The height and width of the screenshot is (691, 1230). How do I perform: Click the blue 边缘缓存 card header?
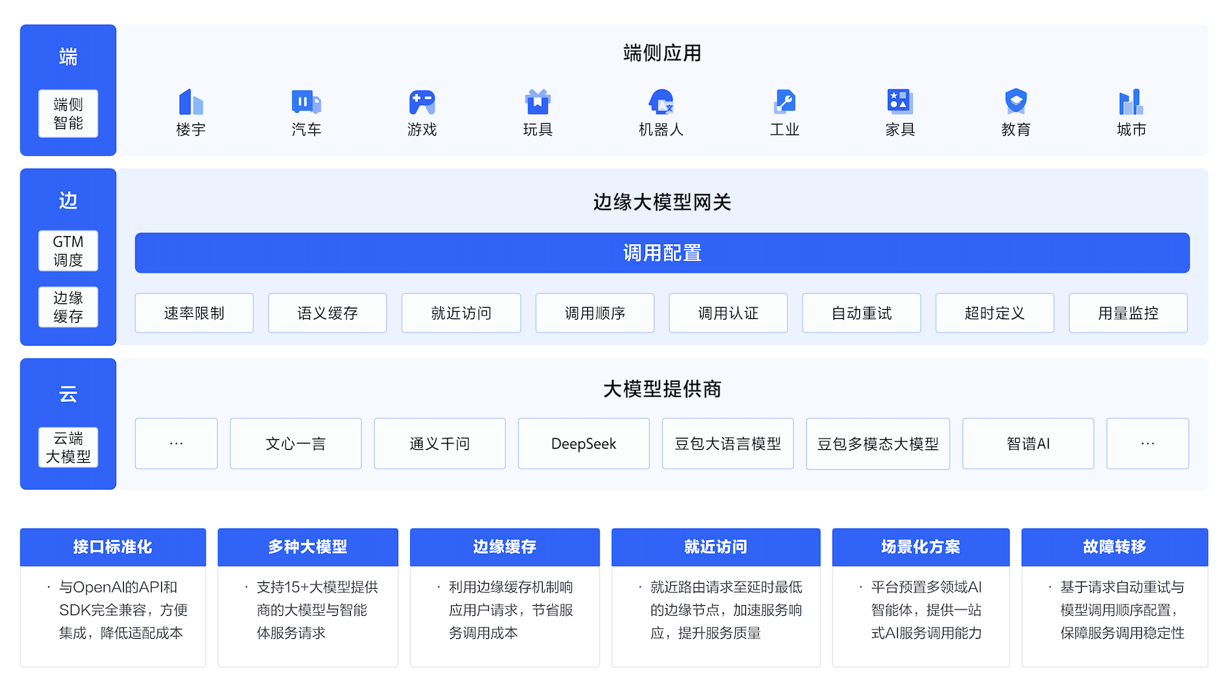pyautogui.click(x=505, y=547)
